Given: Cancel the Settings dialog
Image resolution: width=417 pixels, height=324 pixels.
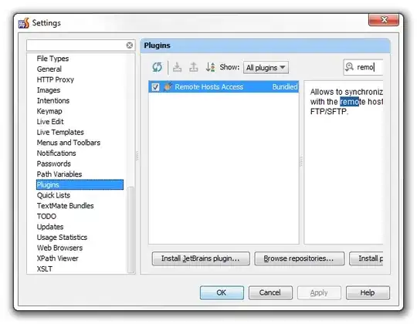Looking at the screenshot, I should [x=270, y=292].
